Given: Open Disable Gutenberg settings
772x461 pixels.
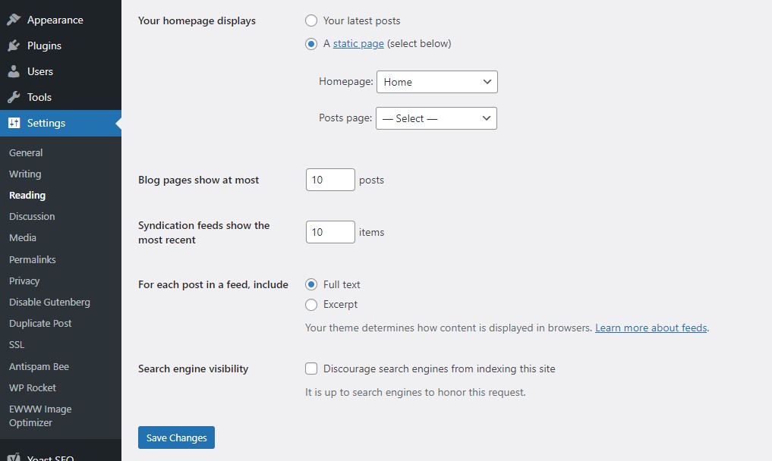Looking at the screenshot, I should point(50,302).
